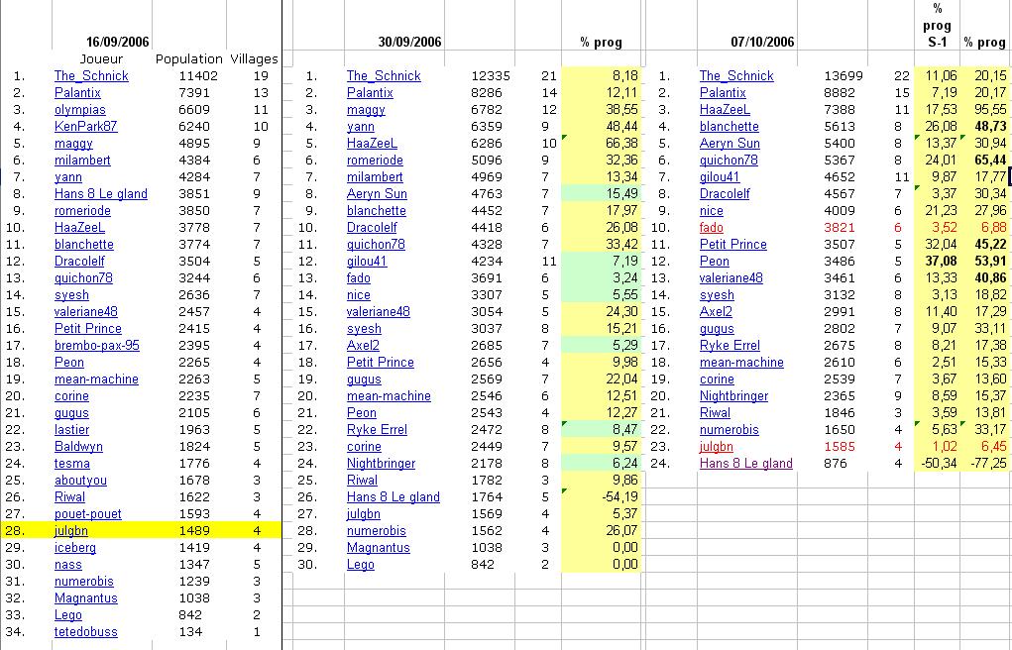Viewport: 1012px width, 650px height.
Task: Select the 30/09/2006 date header cell
Action: point(409,42)
